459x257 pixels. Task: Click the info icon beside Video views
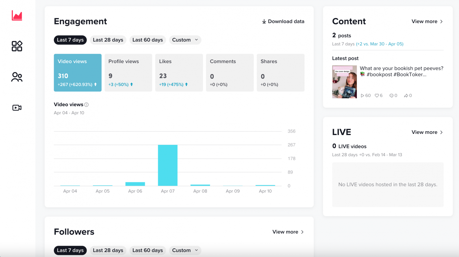pyautogui.click(x=86, y=105)
